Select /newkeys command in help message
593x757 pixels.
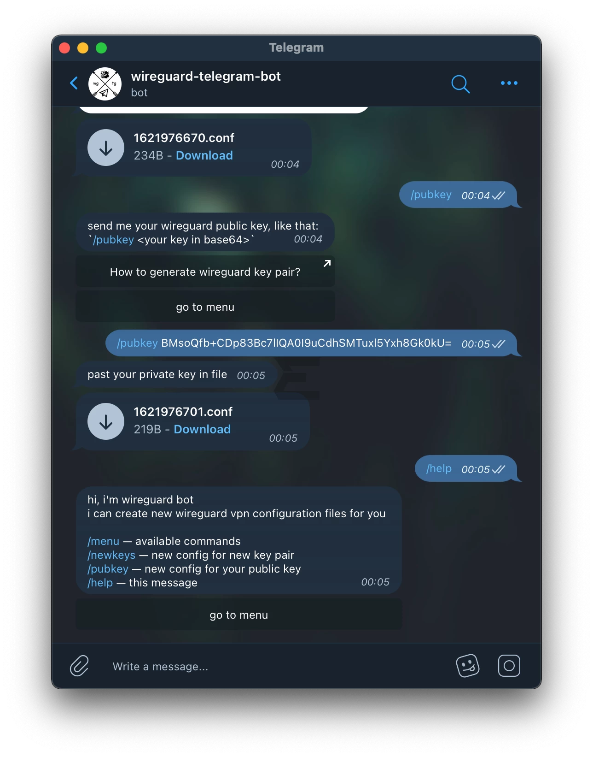(x=111, y=555)
